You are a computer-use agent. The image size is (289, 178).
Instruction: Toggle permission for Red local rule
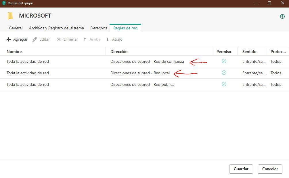click(224, 73)
